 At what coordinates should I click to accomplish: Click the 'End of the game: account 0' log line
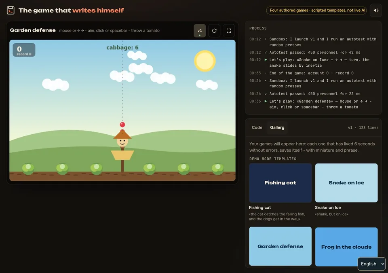(311, 73)
